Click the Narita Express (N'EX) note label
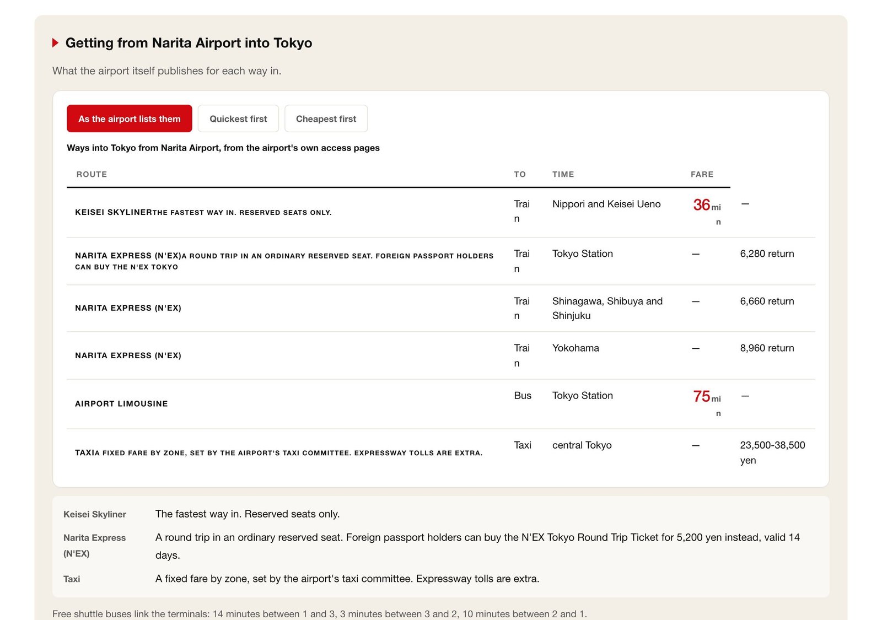The height and width of the screenshot is (620, 882). click(95, 546)
